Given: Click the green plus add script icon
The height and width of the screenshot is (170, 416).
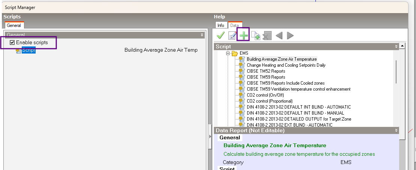Looking at the screenshot, I should pyautogui.click(x=243, y=35).
